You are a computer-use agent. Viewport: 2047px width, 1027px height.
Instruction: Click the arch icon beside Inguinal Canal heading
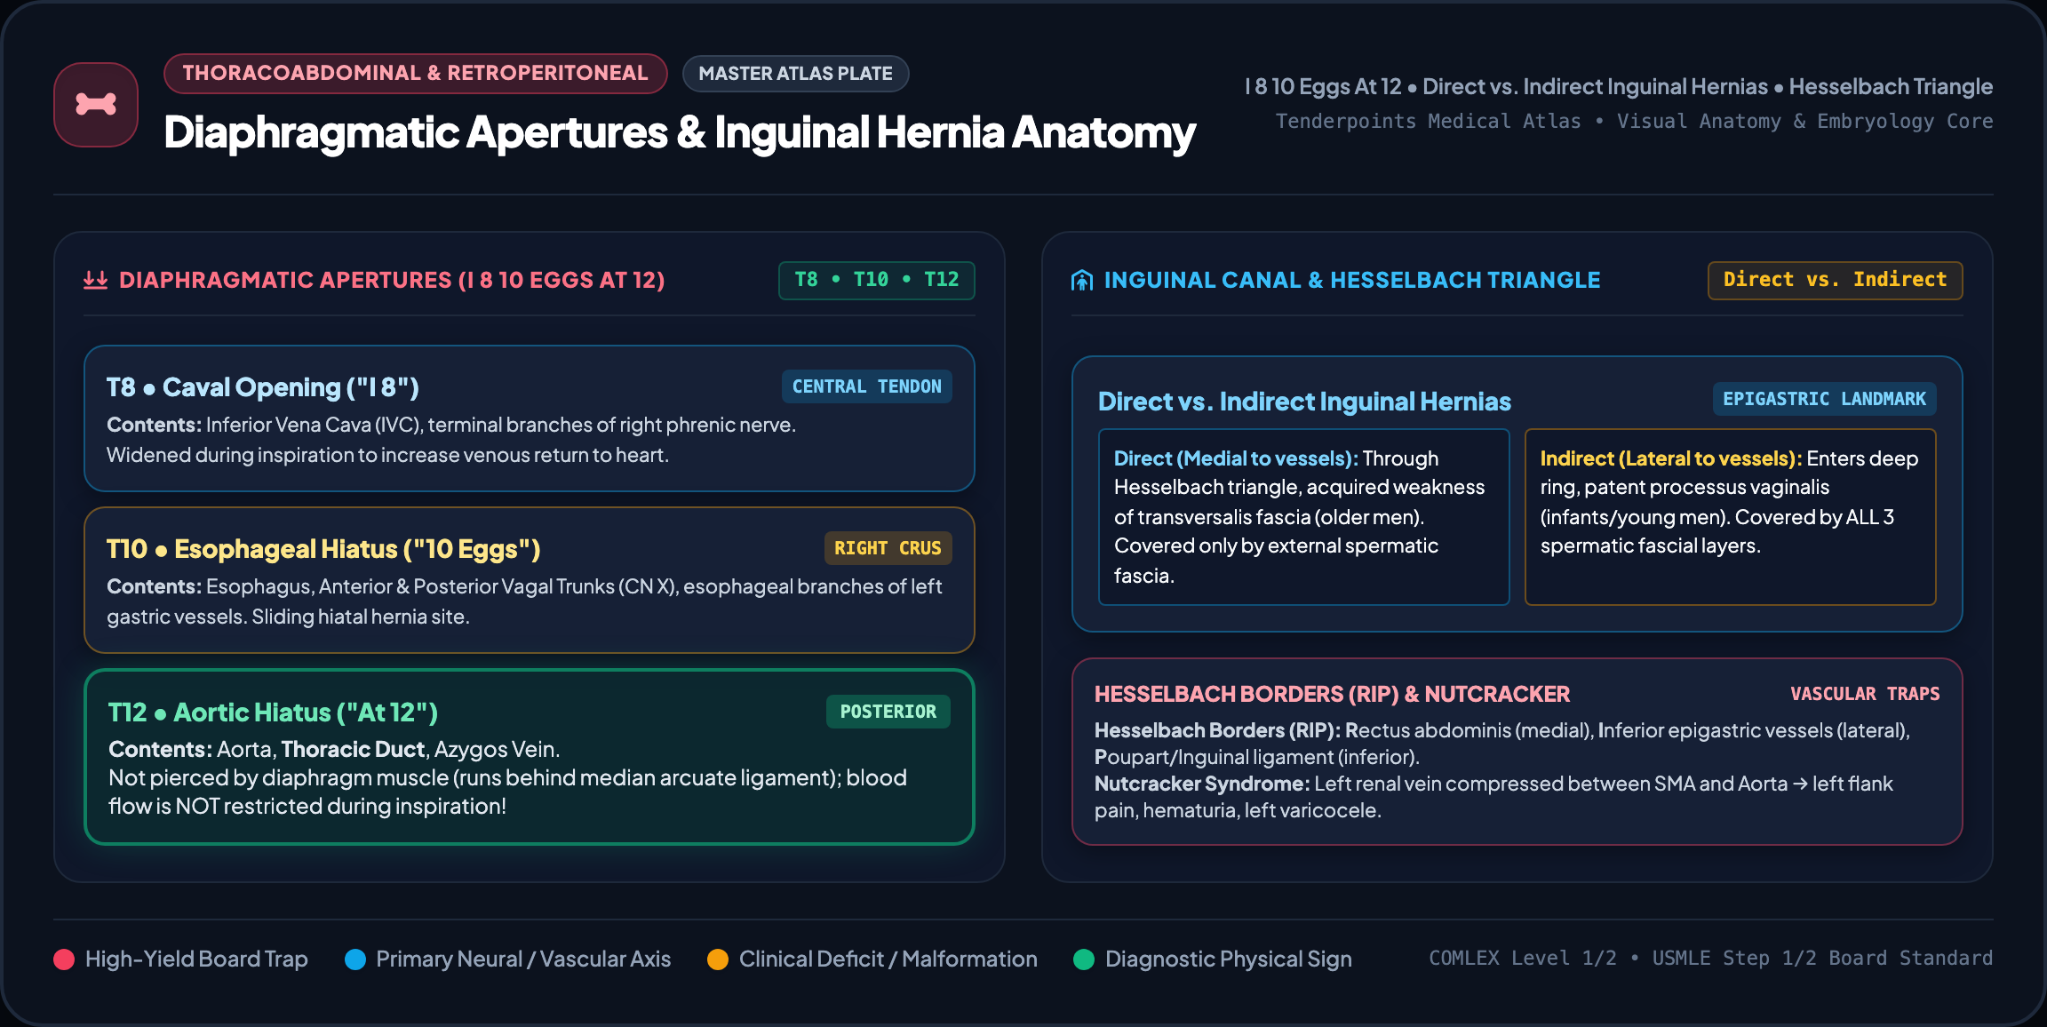coord(1082,281)
